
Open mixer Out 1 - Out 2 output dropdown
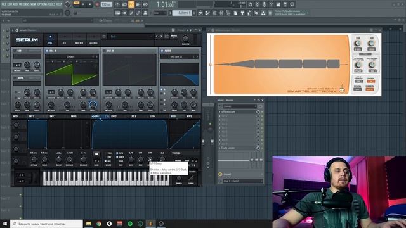[x=242, y=181]
